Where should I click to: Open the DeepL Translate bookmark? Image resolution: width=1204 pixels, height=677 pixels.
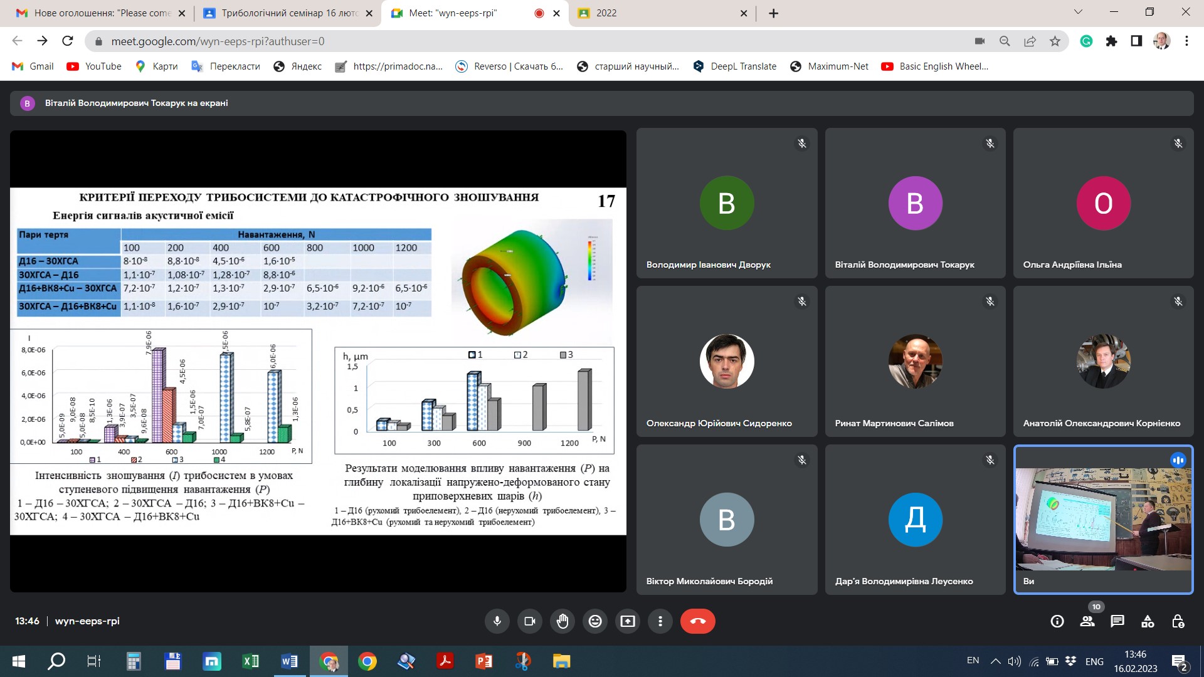coord(735,66)
